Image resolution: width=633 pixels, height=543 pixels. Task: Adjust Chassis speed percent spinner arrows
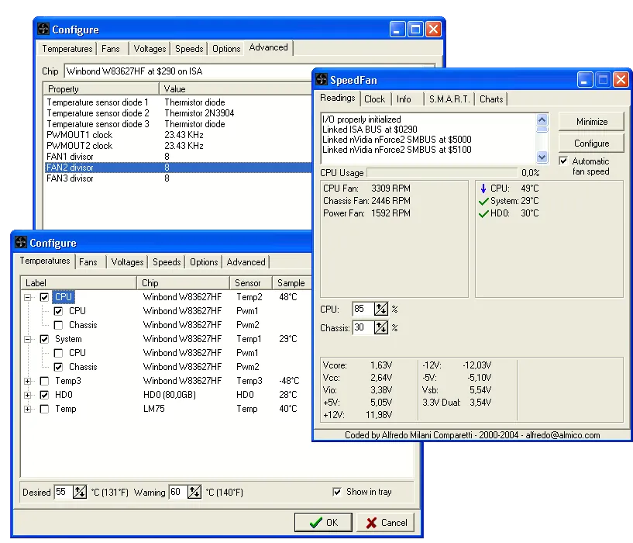coord(380,327)
